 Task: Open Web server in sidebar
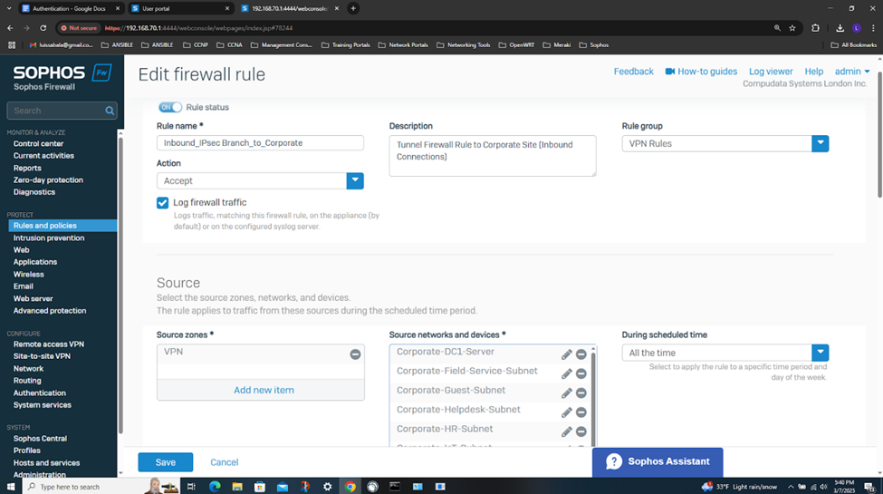pyautogui.click(x=33, y=299)
